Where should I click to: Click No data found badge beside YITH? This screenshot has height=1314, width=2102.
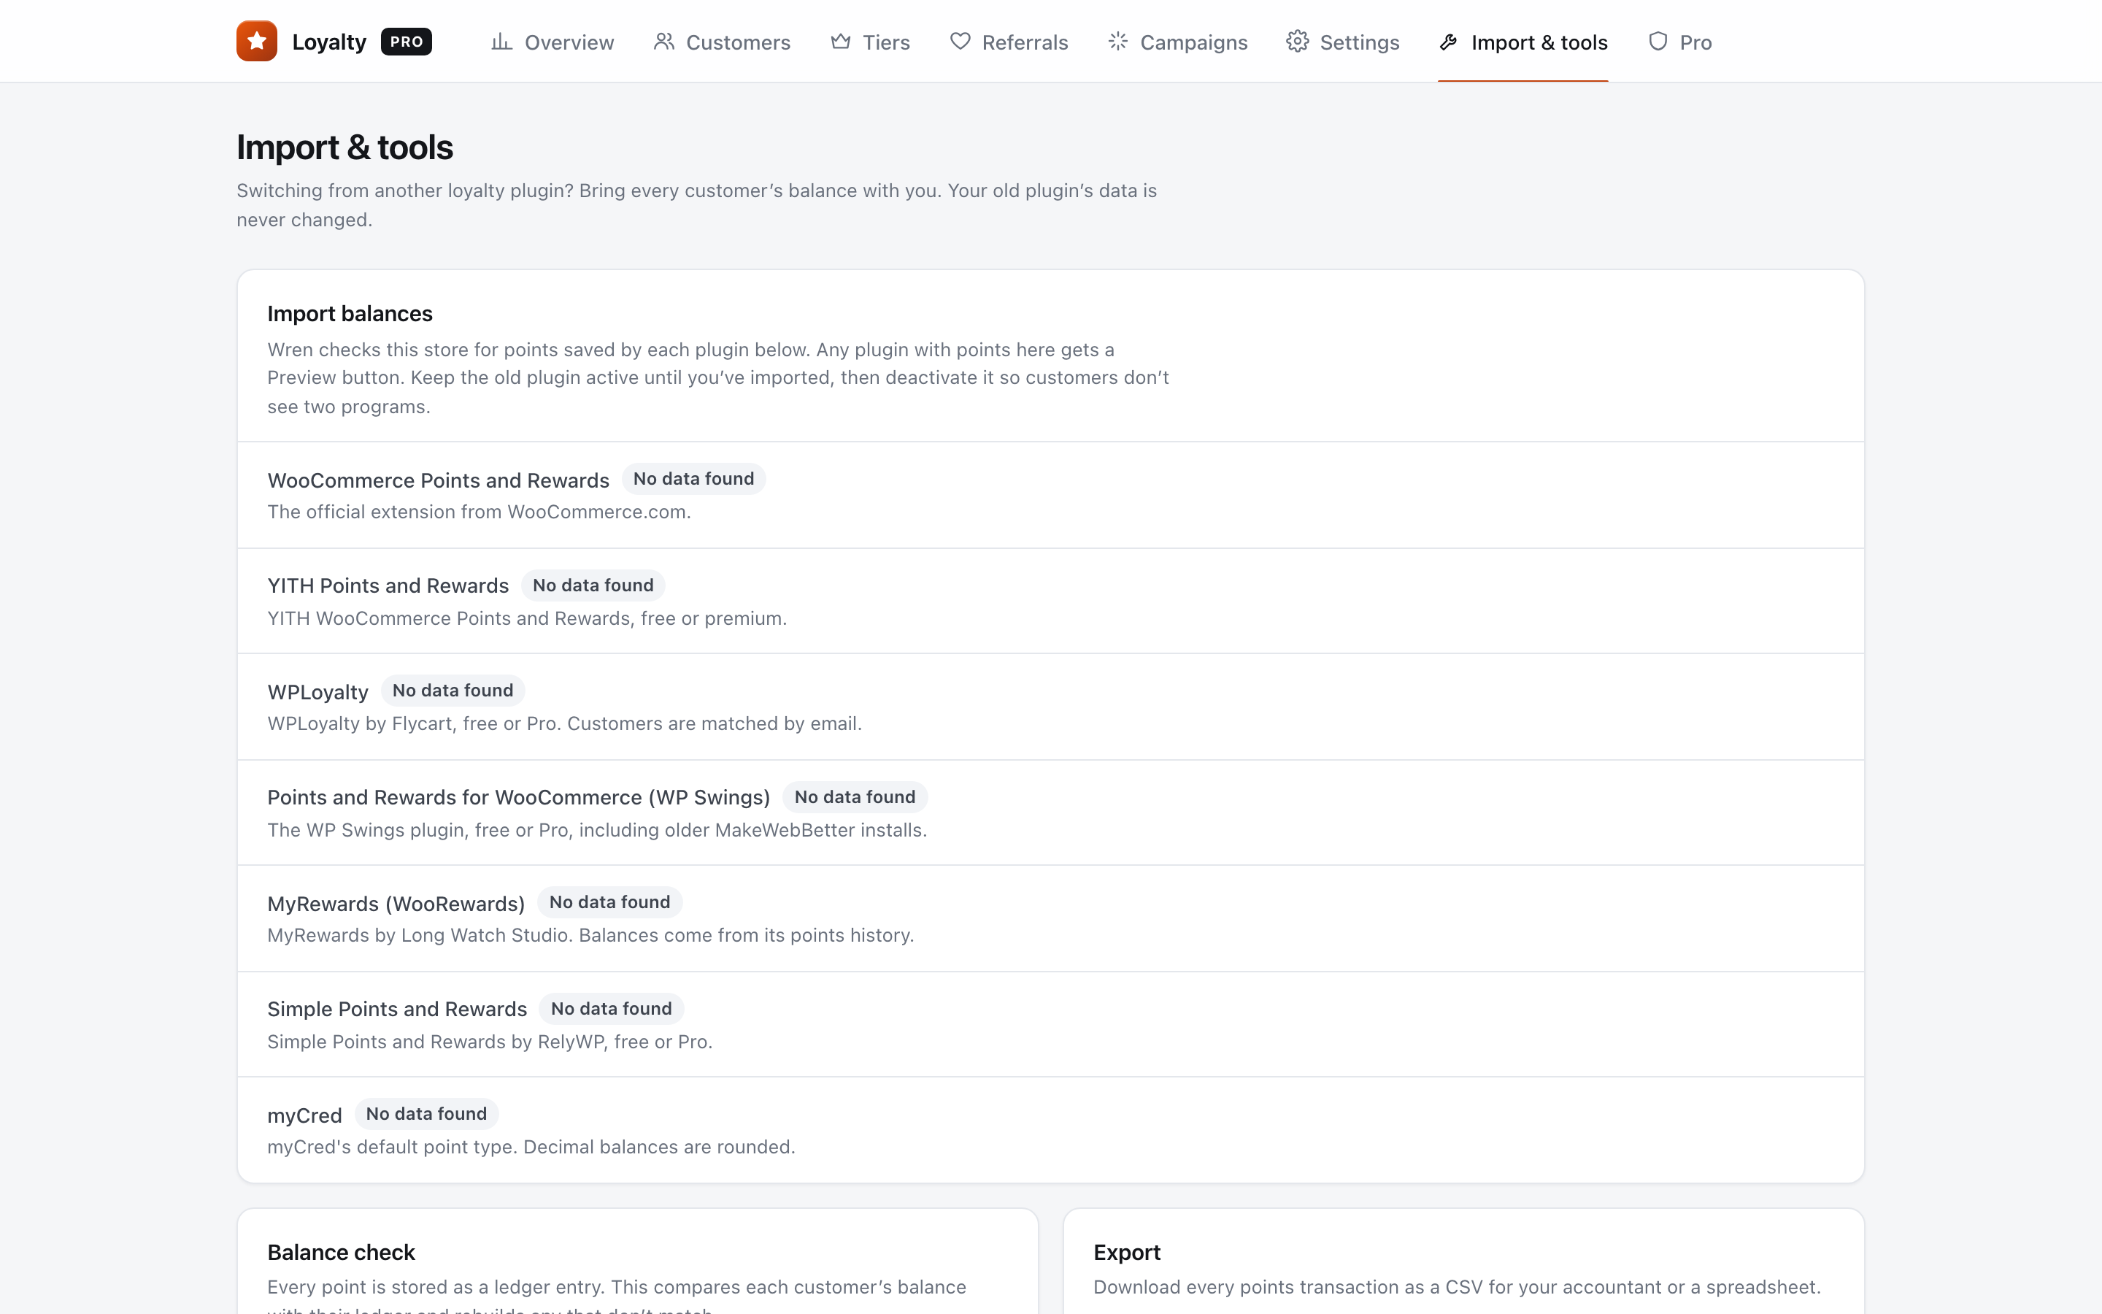tap(593, 585)
